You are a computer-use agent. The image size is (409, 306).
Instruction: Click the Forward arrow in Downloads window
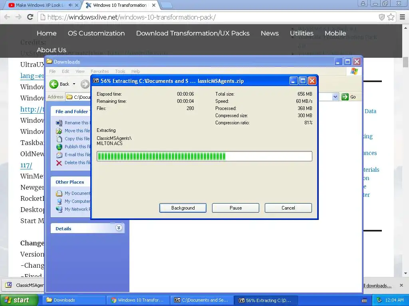click(x=85, y=84)
